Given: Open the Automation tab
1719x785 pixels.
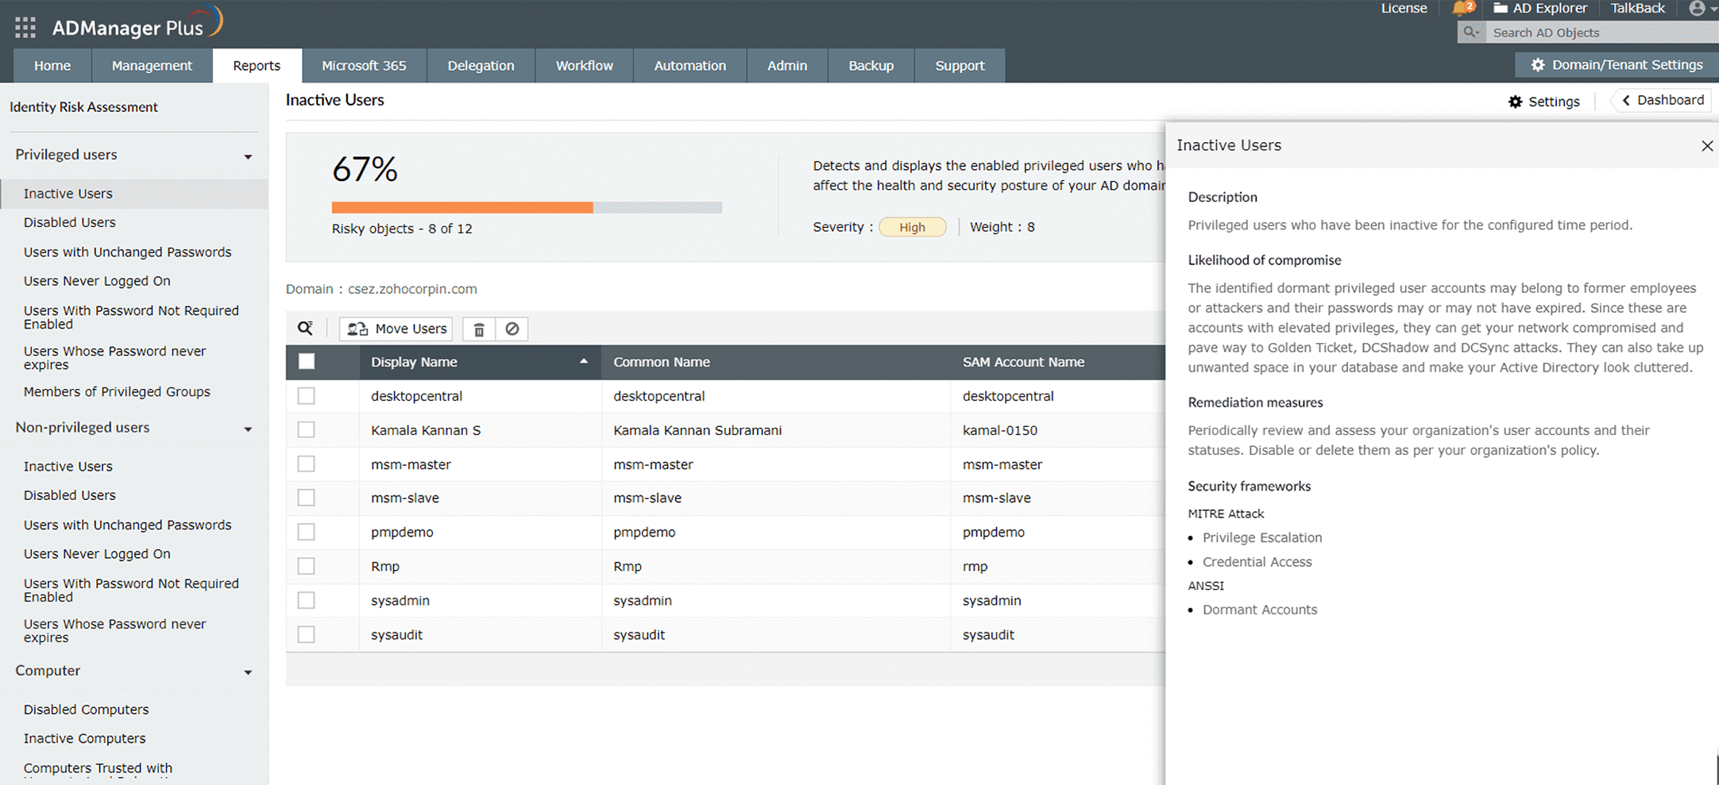Looking at the screenshot, I should [x=690, y=66].
